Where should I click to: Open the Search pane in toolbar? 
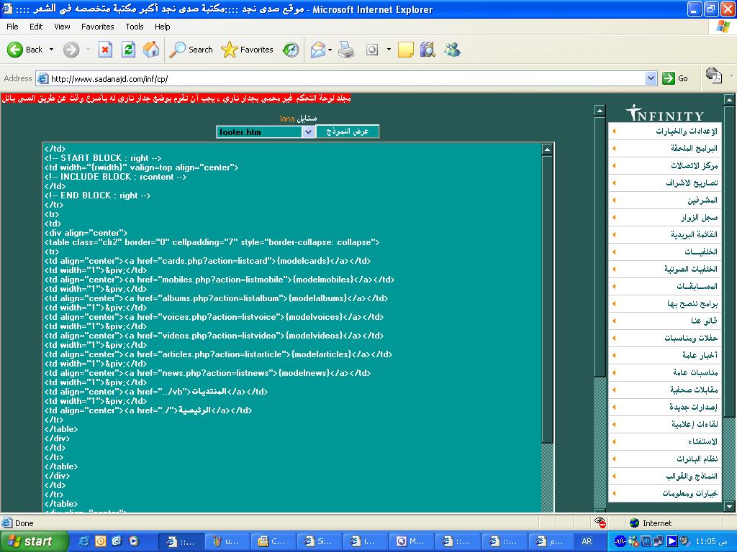click(x=191, y=50)
